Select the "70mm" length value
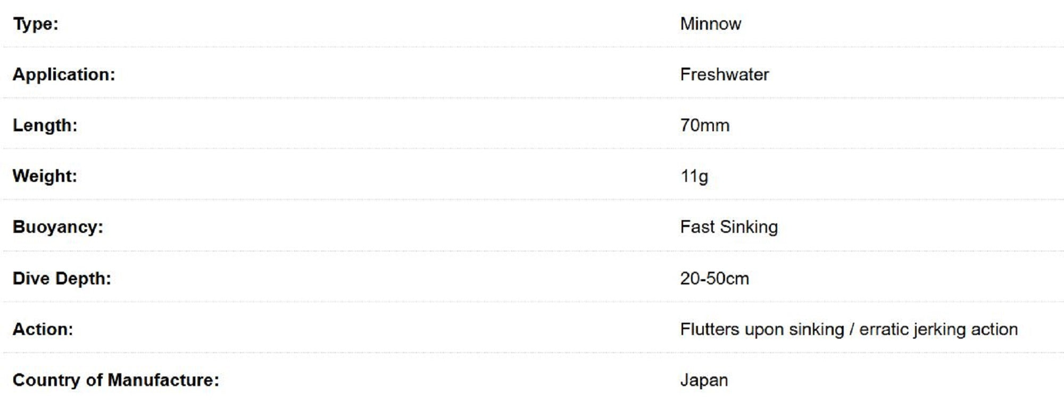Image resolution: width=1064 pixels, height=419 pixels. coord(704,125)
